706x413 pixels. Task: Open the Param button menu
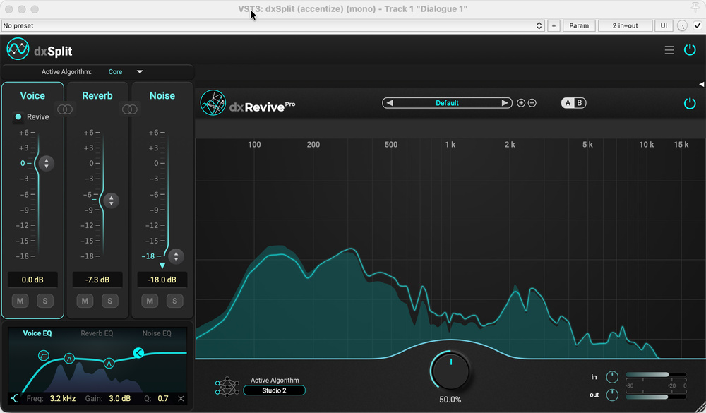(x=579, y=25)
